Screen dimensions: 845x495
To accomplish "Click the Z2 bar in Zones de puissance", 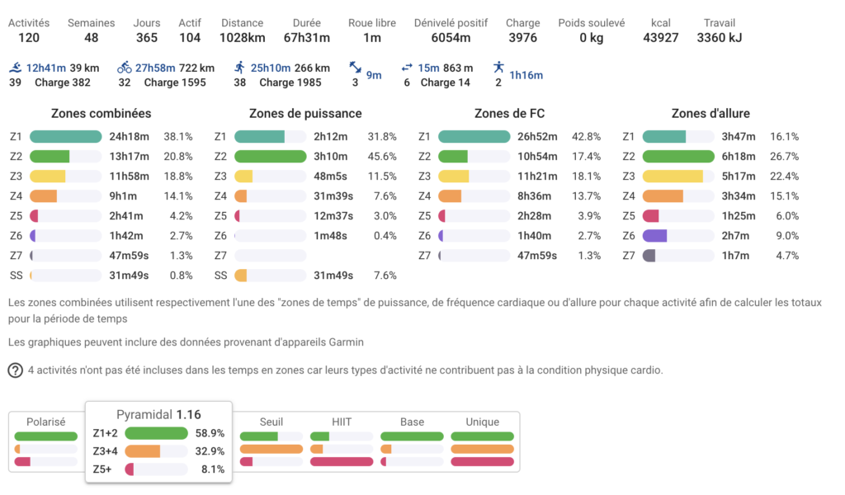I will click(270, 157).
